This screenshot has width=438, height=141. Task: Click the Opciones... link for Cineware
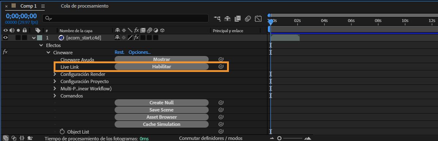coord(139,52)
